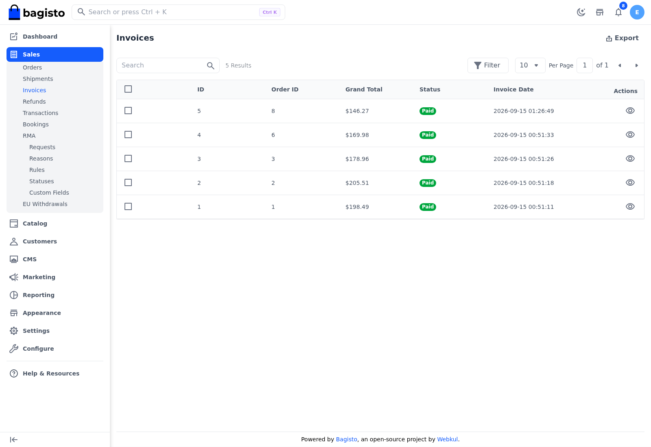Screen dimensions: 651x447
Task: Click the Settings gear icon
Action: click(14, 331)
